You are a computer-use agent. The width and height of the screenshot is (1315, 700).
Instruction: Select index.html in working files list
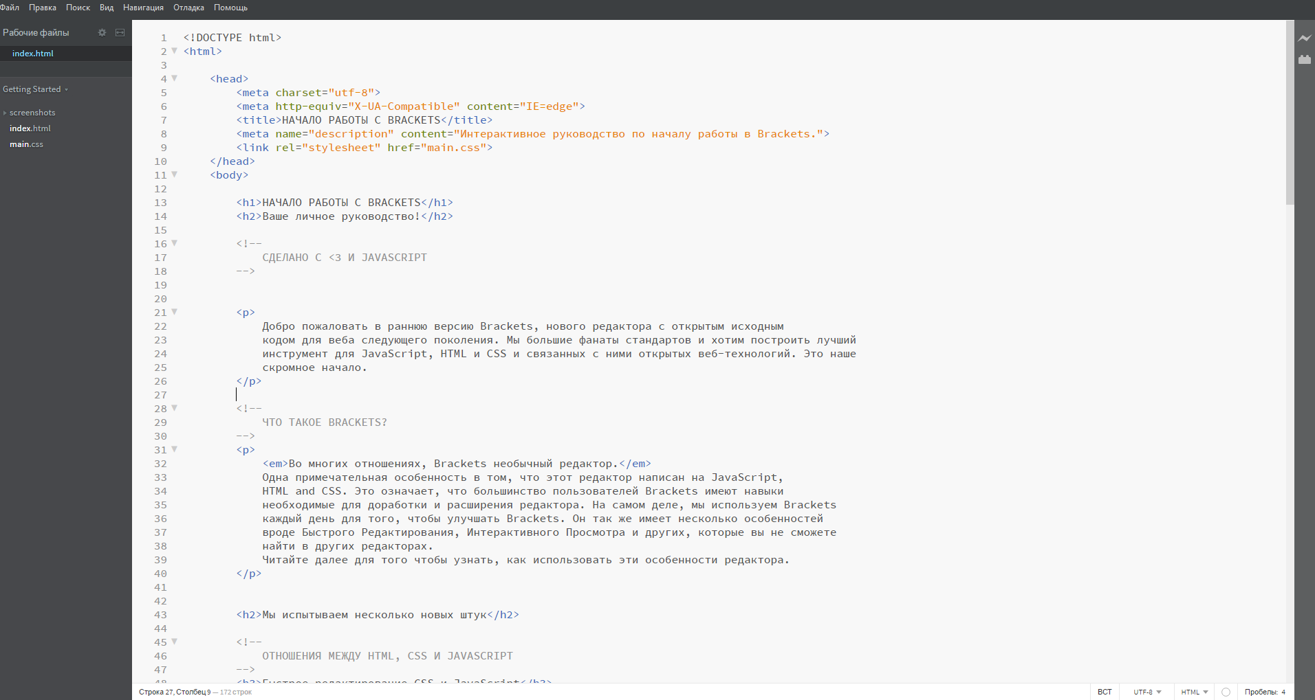coord(32,54)
